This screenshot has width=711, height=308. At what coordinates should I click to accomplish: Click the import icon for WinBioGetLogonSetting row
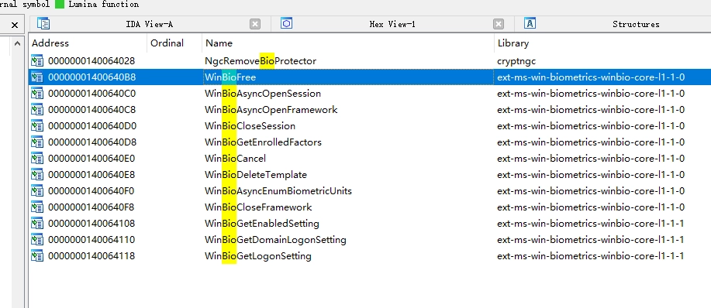click(x=37, y=256)
